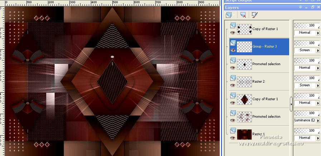Open Normal blend dropdown of four-corner Copy of Raster 1
Image resolution: width=321 pixels, height=156 pixels.
pos(318,33)
